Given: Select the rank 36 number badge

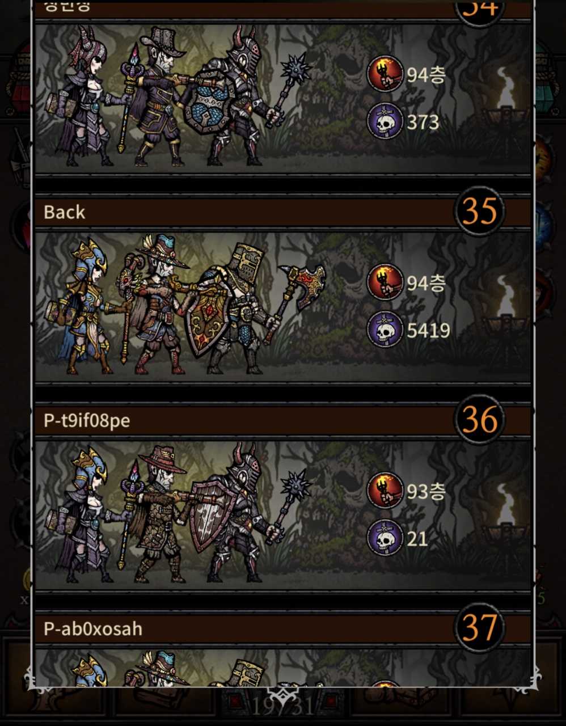Looking at the screenshot, I should coord(479,419).
